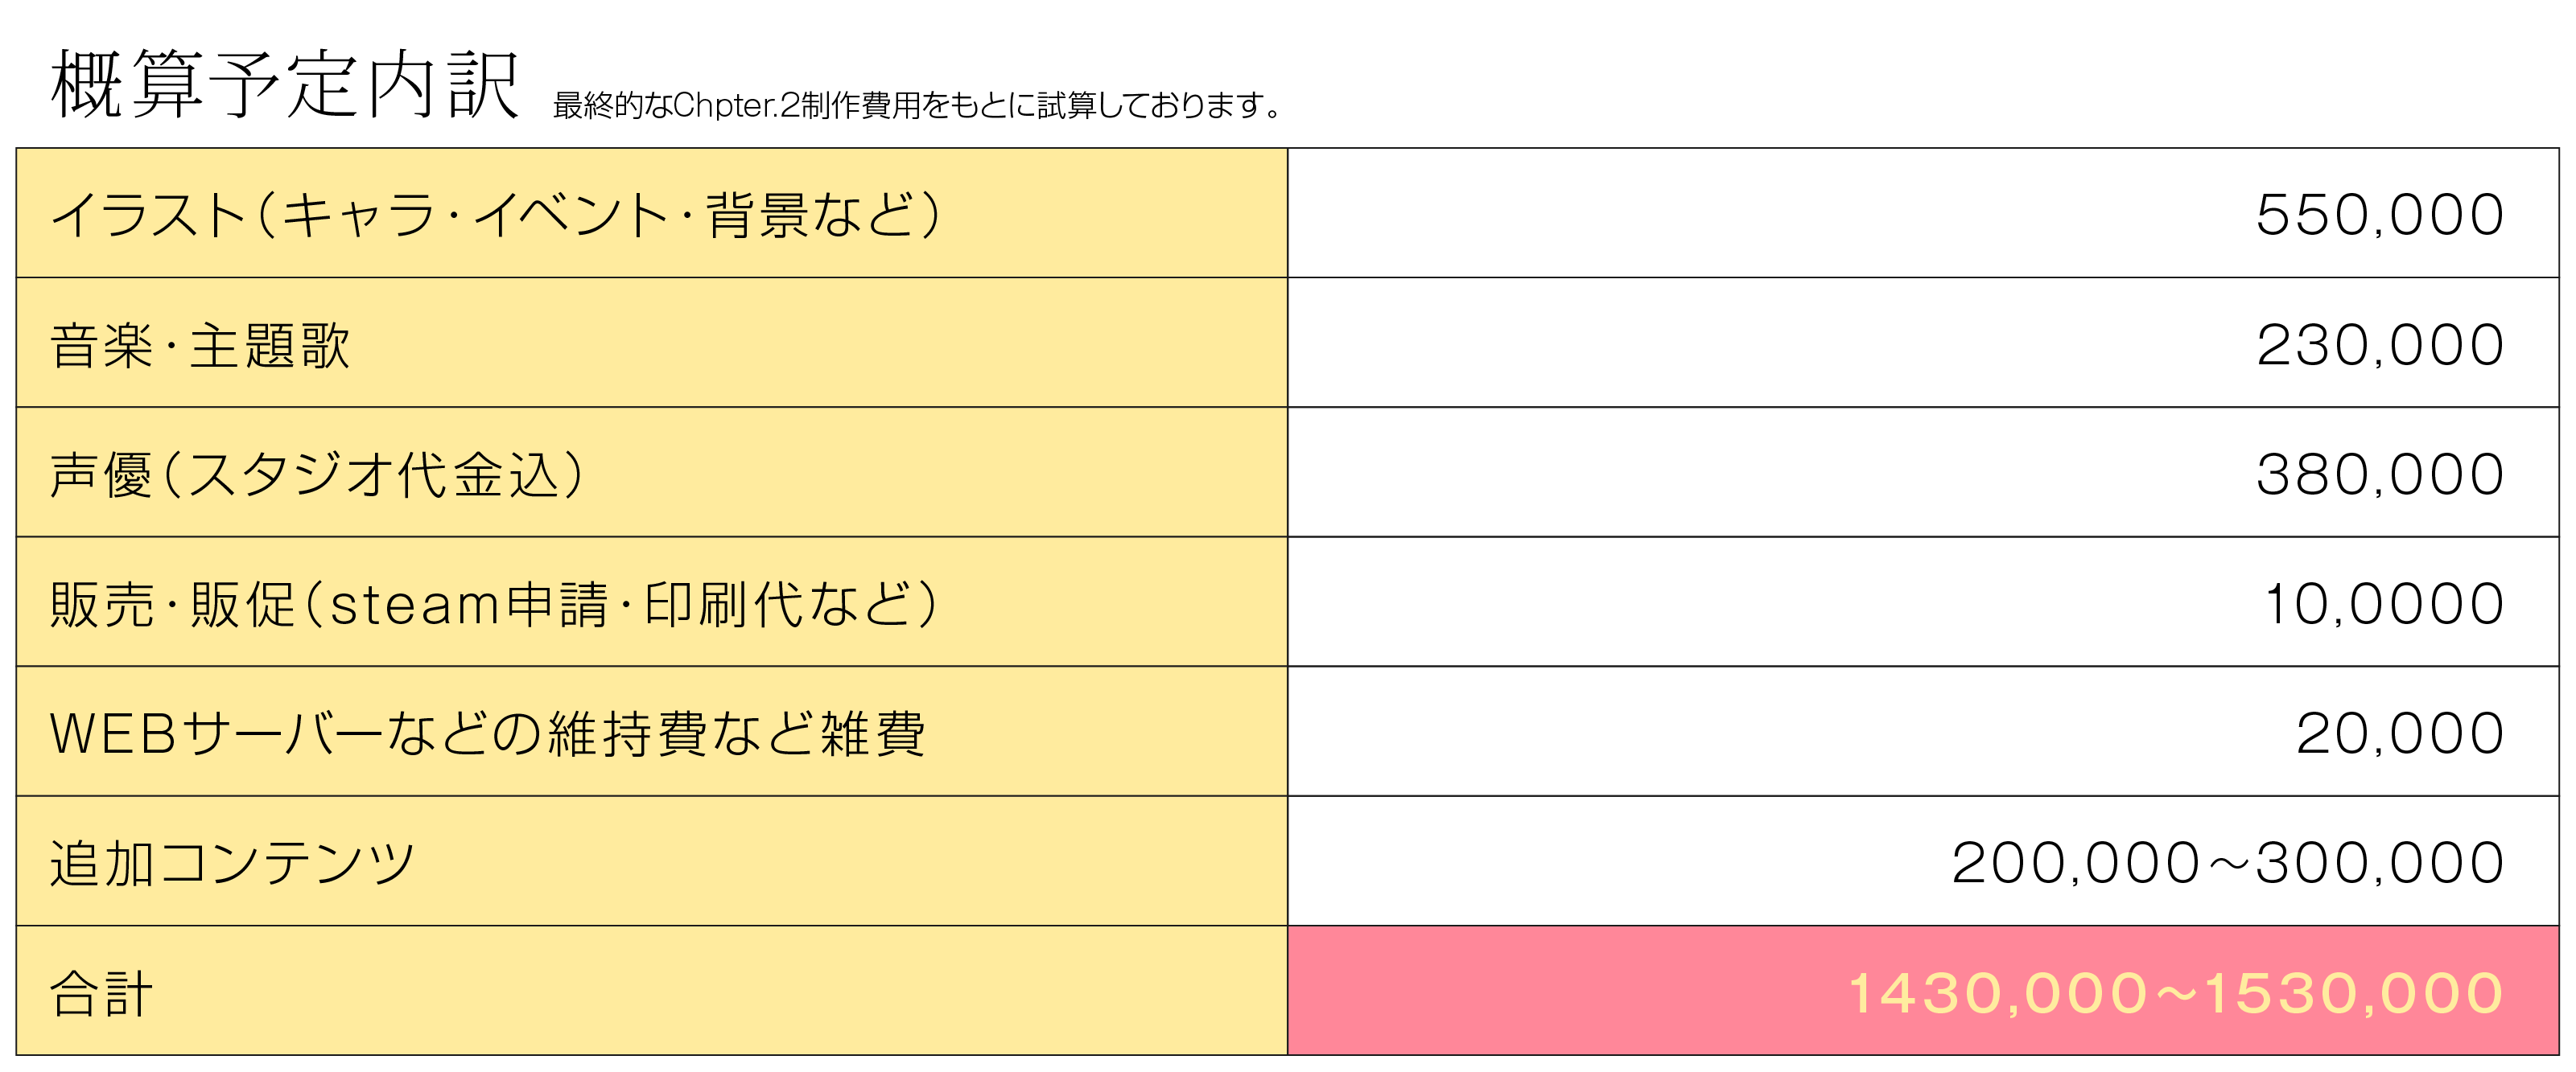The image size is (2576, 1072).
Task: Click the word steam in the sales row
Action: pyautogui.click(x=414, y=606)
